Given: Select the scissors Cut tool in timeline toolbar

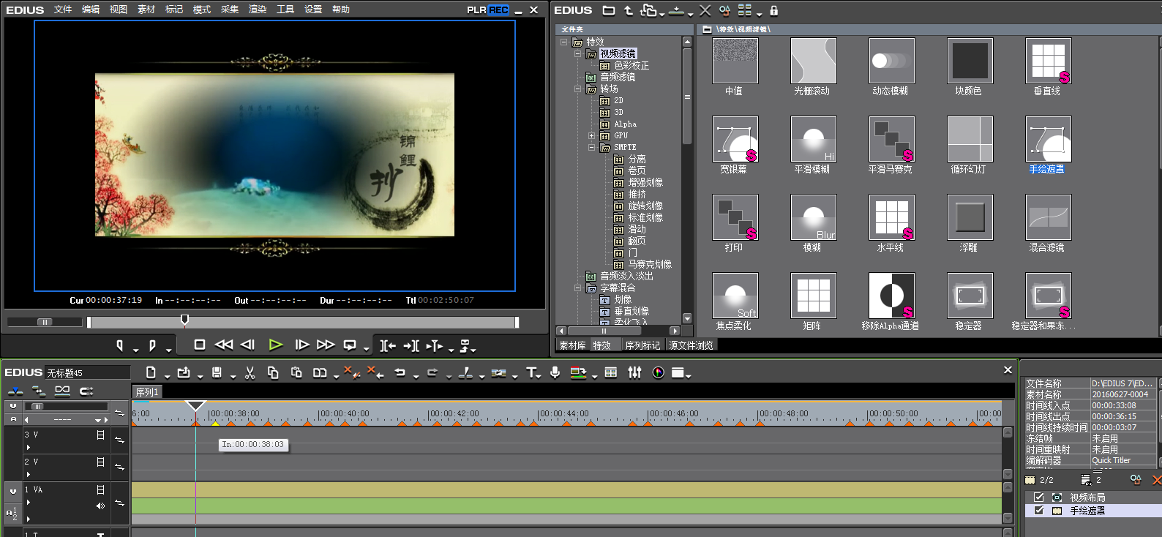Looking at the screenshot, I should coord(250,373).
